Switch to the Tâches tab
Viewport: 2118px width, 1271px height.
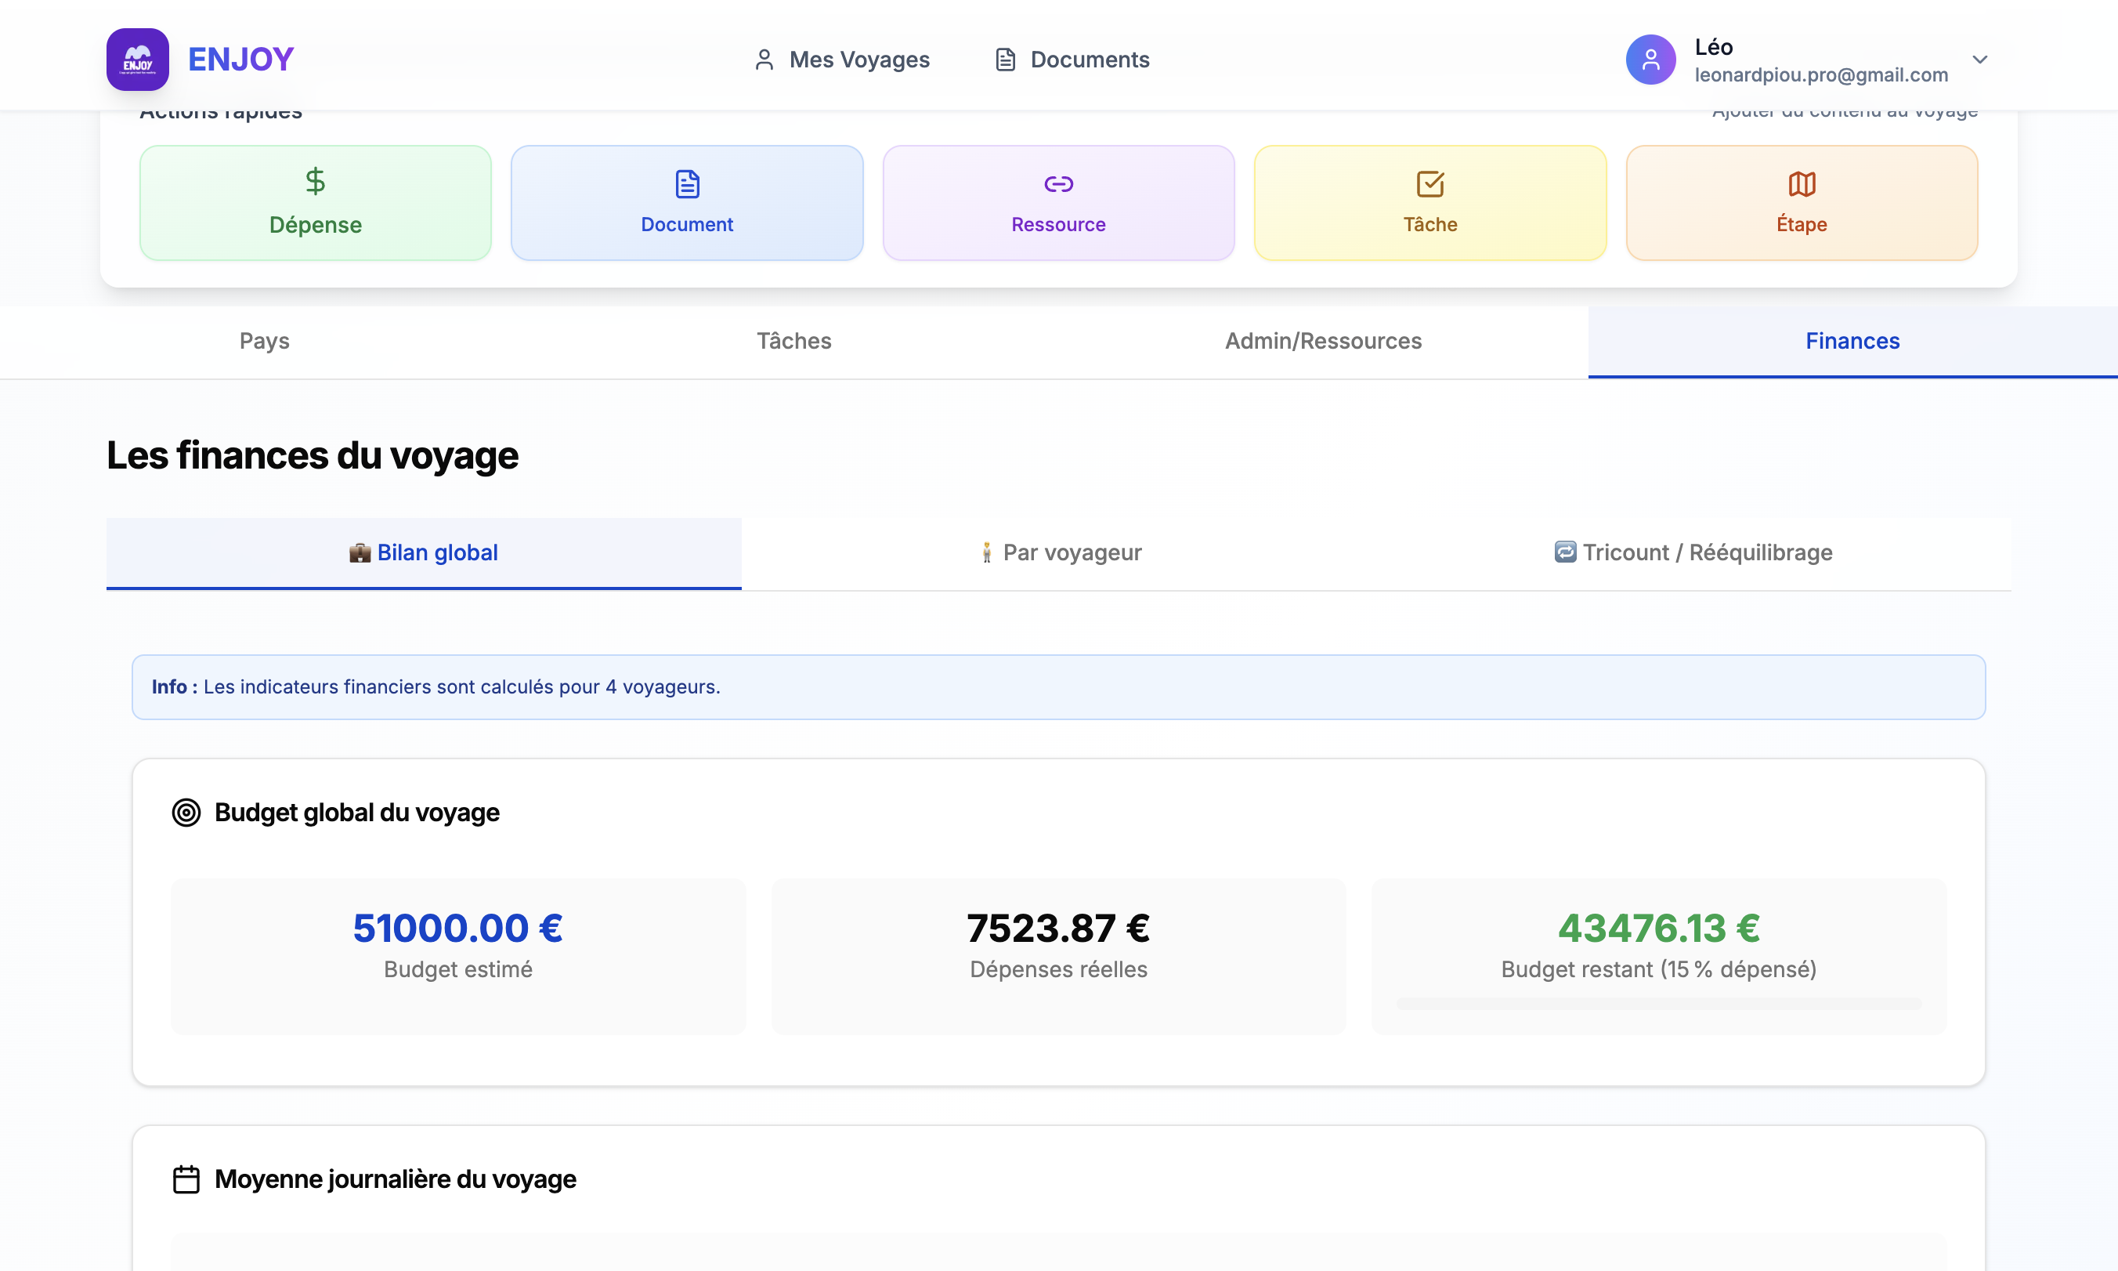click(x=793, y=341)
